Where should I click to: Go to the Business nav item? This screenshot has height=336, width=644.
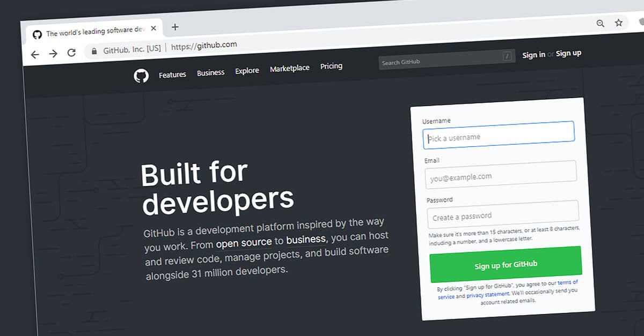[x=210, y=72]
